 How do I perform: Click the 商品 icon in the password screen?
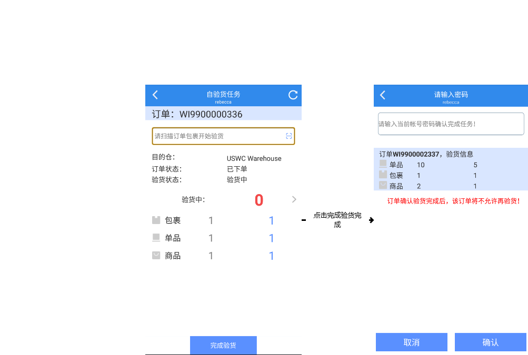tap(383, 185)
